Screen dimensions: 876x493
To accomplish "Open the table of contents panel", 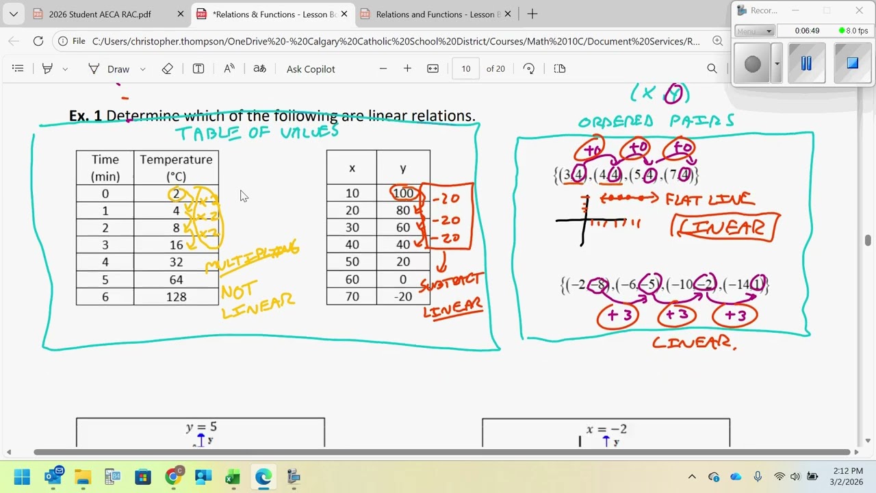I will click(18, 68).
